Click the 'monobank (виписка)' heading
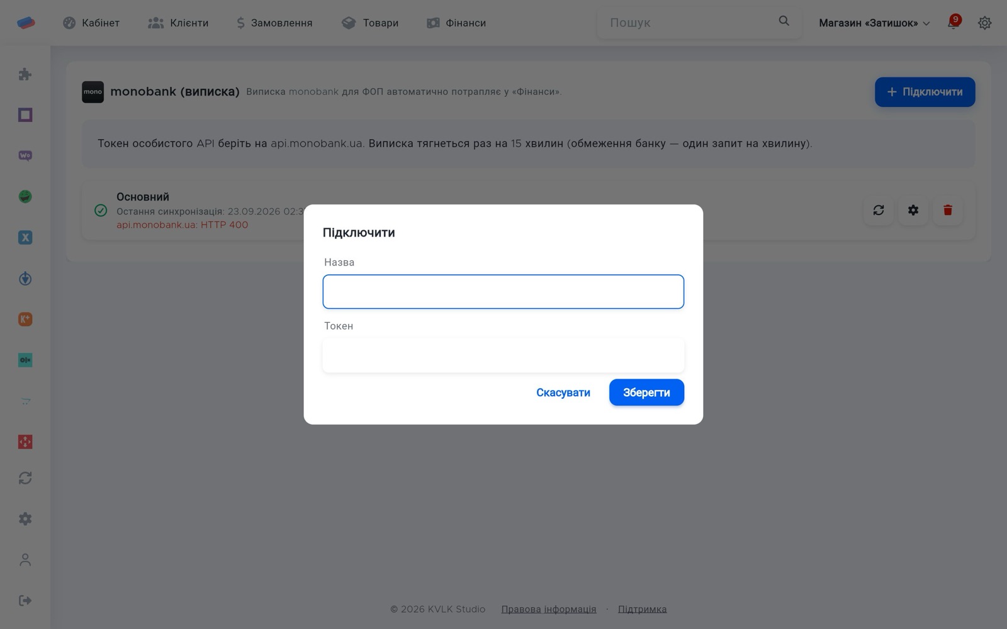This screenshot has width=1007, height=629. pyautogui.click(x=175, y=92)
